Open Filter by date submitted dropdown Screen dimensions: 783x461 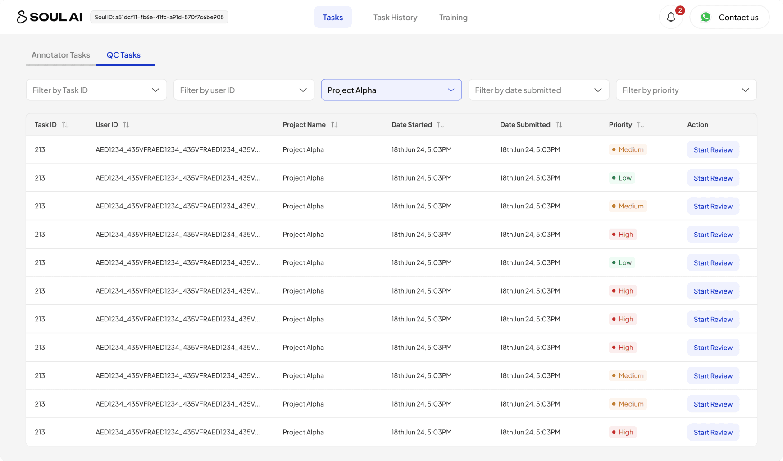[539, 90]
